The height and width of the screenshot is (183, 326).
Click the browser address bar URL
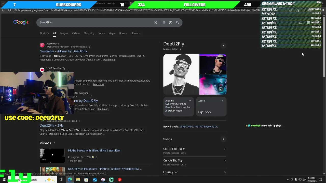[x=139, y=10]
